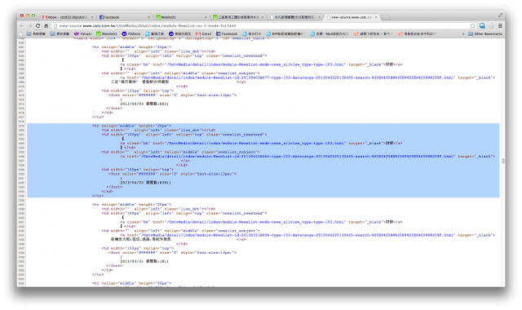Go back with the browser back arrow
The width and height of the screenshot is (522, 310).
tap(22, 25)
